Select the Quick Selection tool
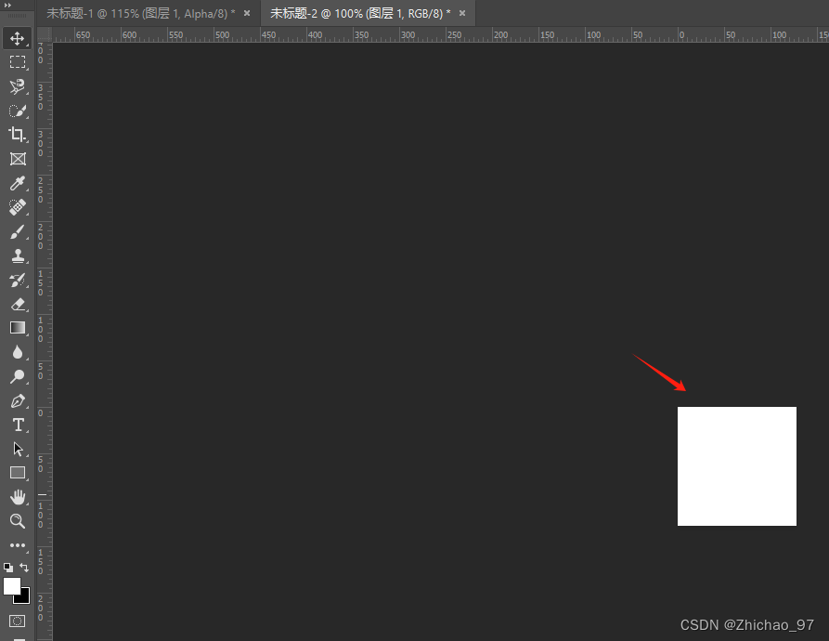 [x=18, y=111]
